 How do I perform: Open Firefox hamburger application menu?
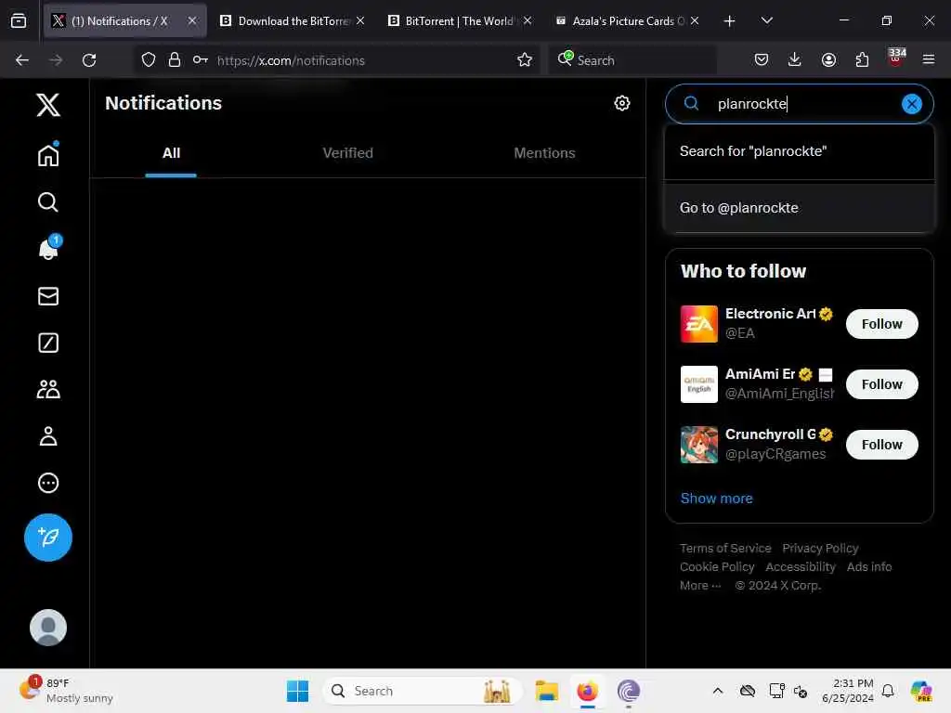click(929, 59)
